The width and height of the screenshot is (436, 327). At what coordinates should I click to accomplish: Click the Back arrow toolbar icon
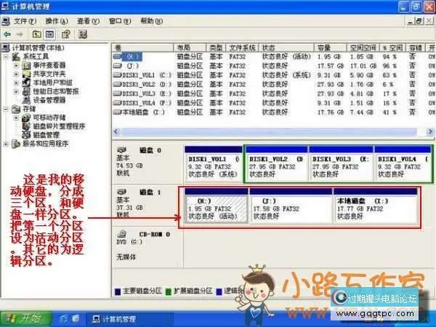(x=7, y=34)
